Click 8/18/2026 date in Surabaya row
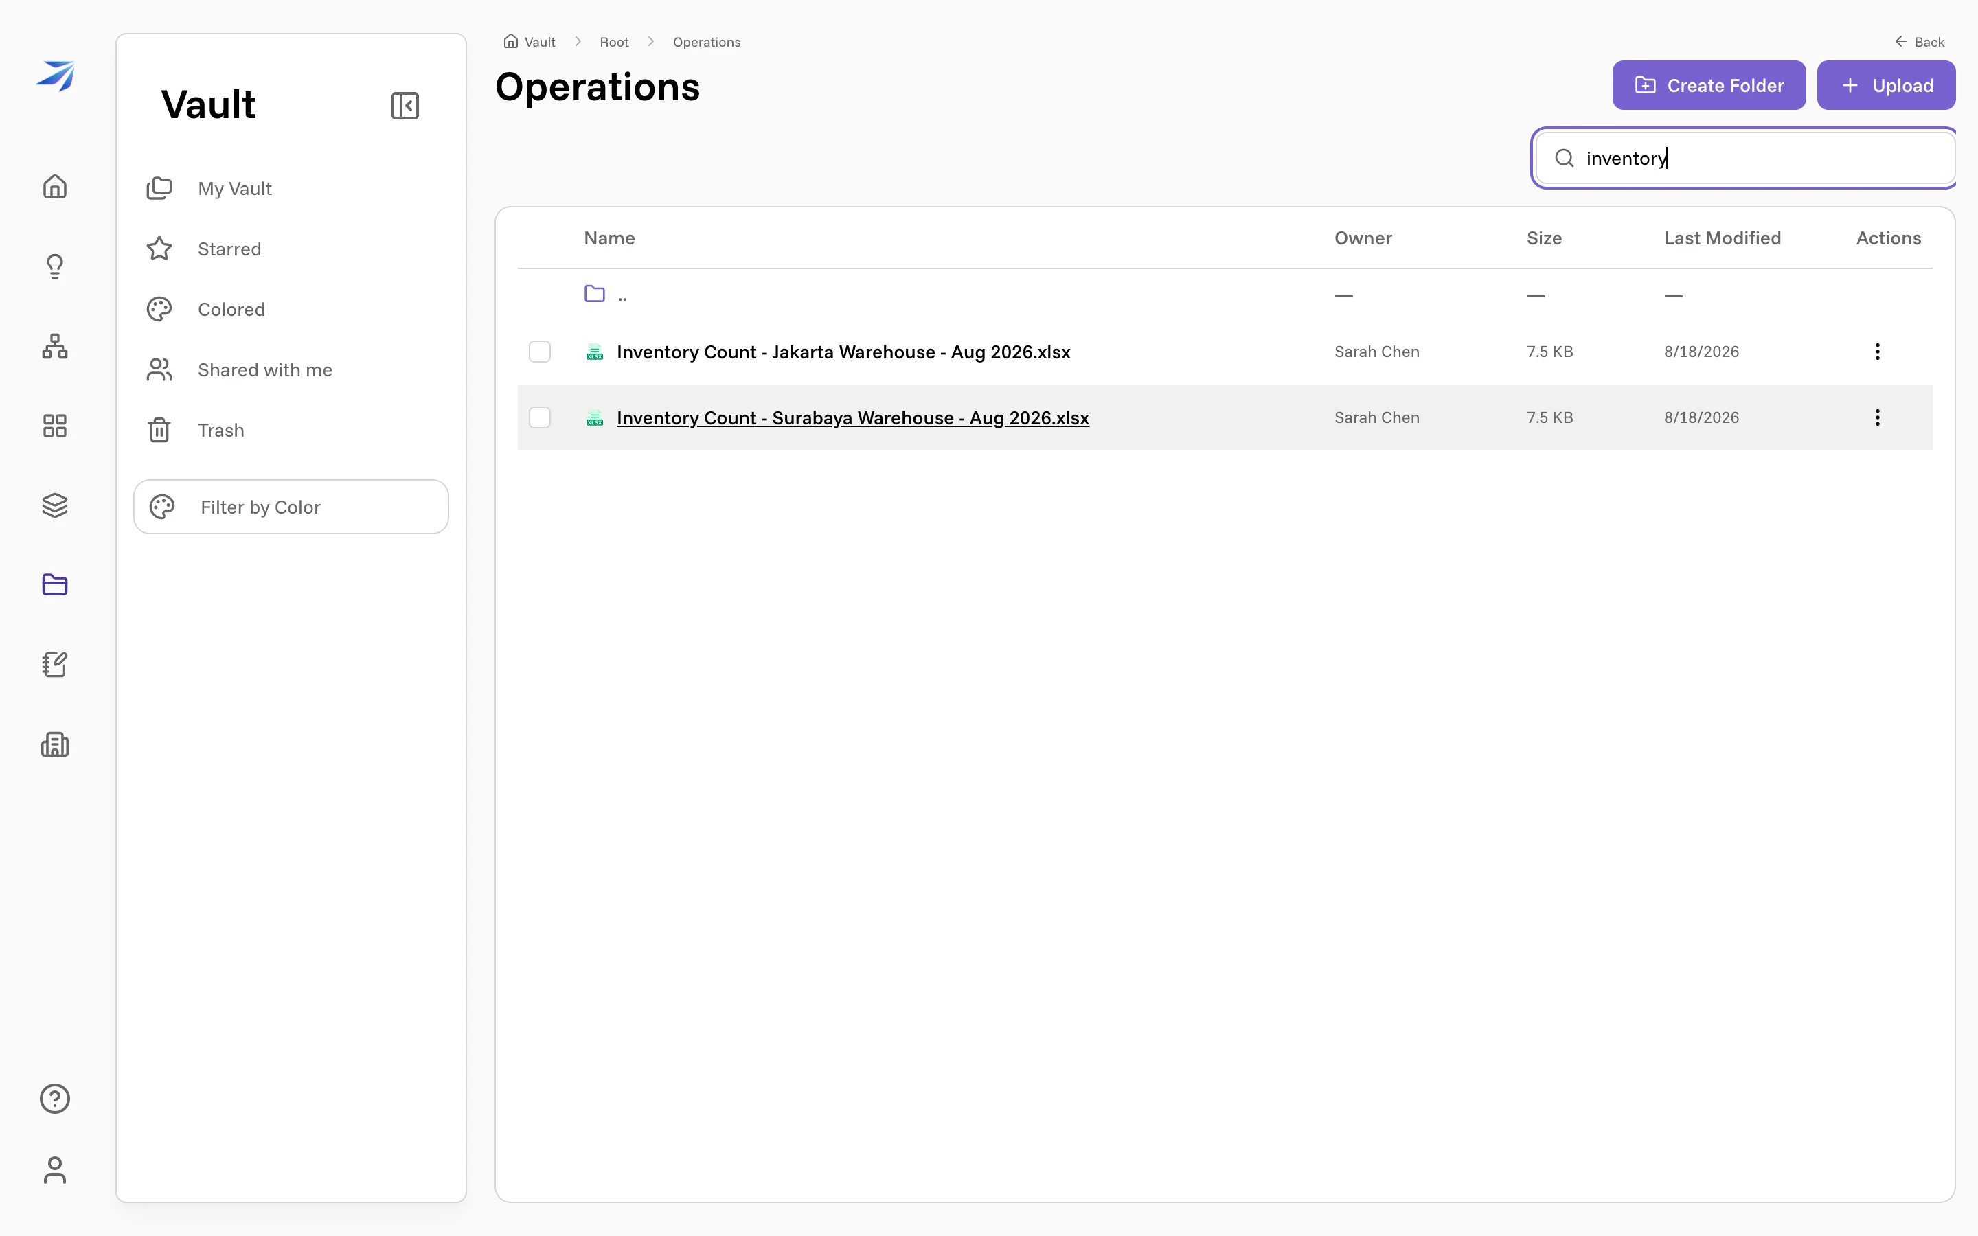 pyautogui.click(x=1701, y=417)
